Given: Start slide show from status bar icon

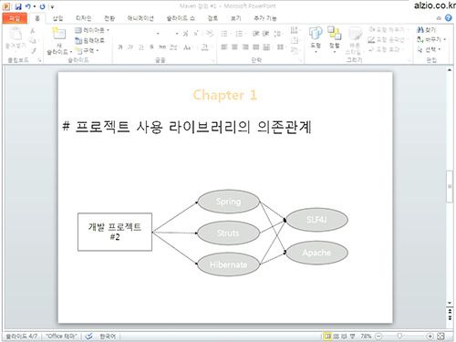Looking at the screenshot, I should [x=352, y=337].
